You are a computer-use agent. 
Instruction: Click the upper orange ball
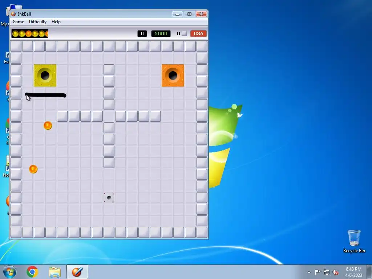pos(48,125)
